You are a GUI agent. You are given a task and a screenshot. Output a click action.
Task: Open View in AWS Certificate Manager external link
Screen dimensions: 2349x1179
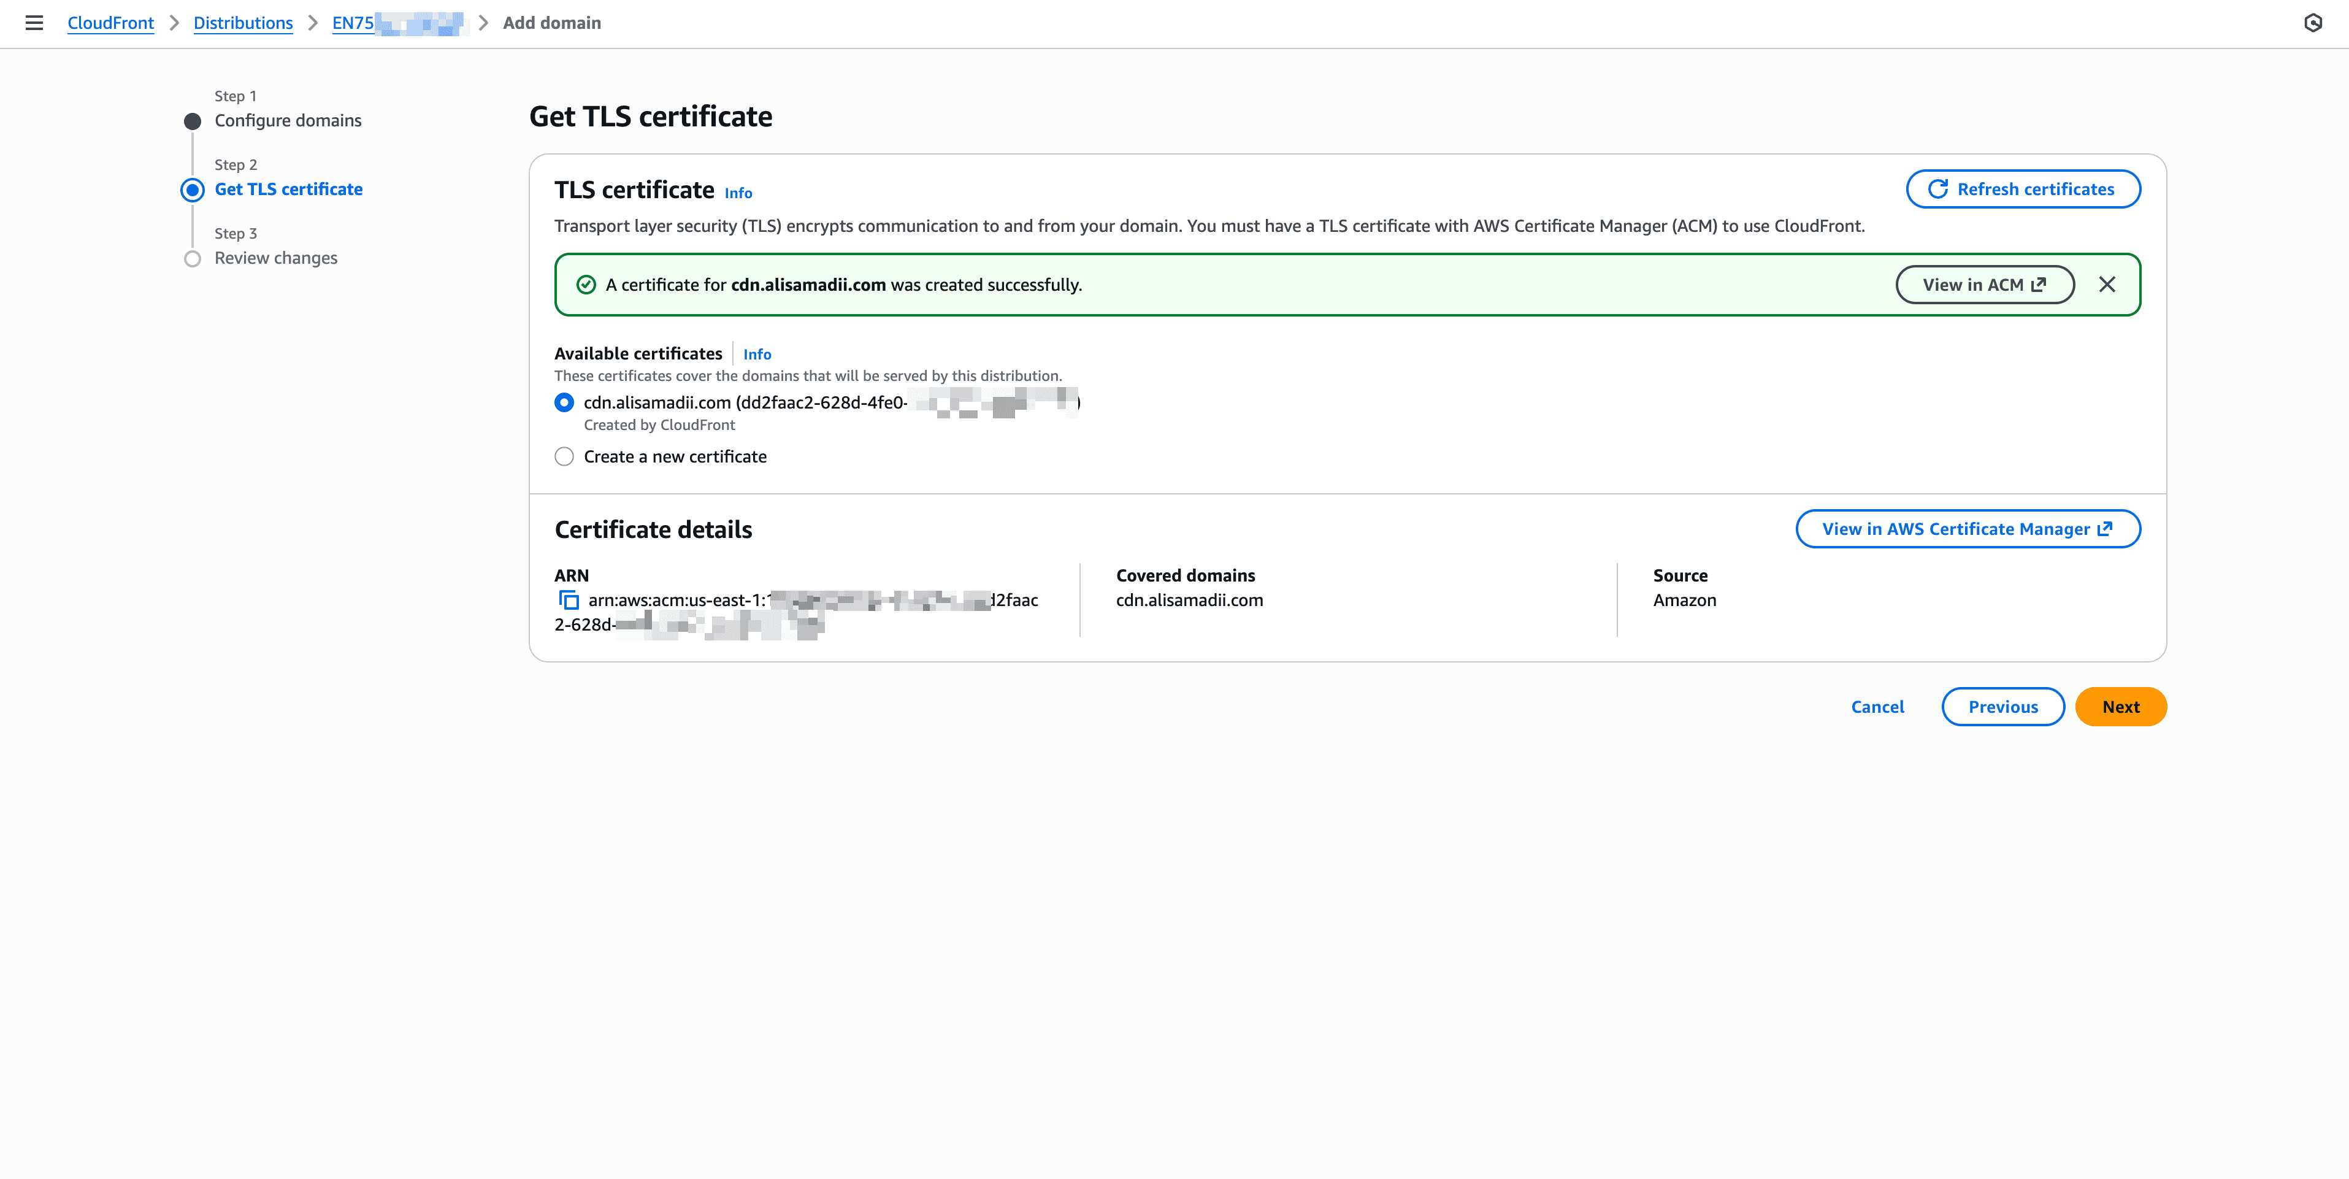tap(1967, 529)
